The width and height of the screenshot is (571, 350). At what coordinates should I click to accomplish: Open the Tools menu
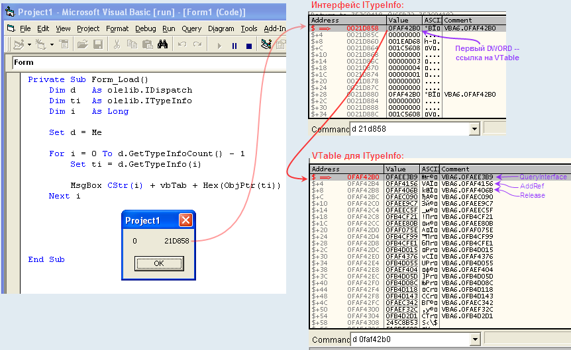(249, 28)
